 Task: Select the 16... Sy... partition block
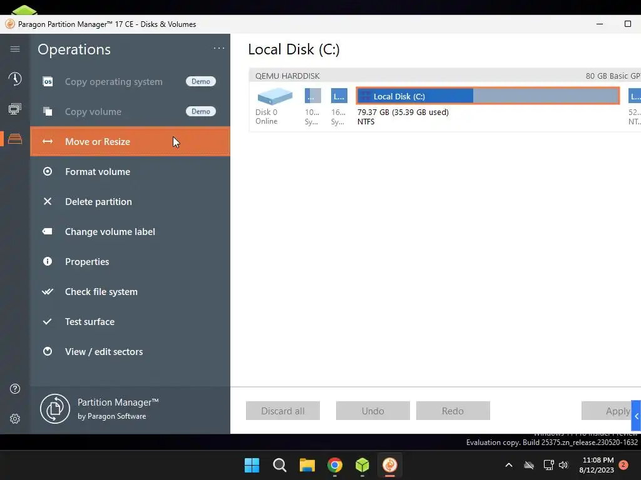click(339, 96)
